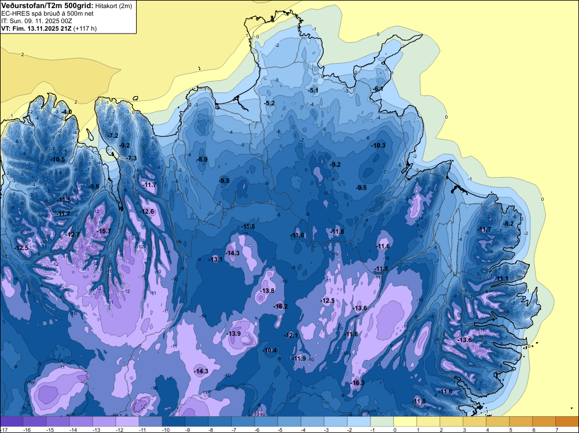The image size is (579, 433).
Task: Click the -13.9 temperature label
Action: click(233, 333)
